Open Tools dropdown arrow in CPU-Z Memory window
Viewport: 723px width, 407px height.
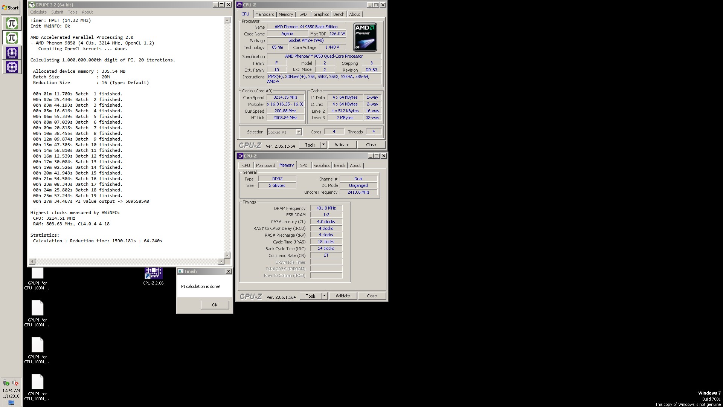click(x=324, y=296)
